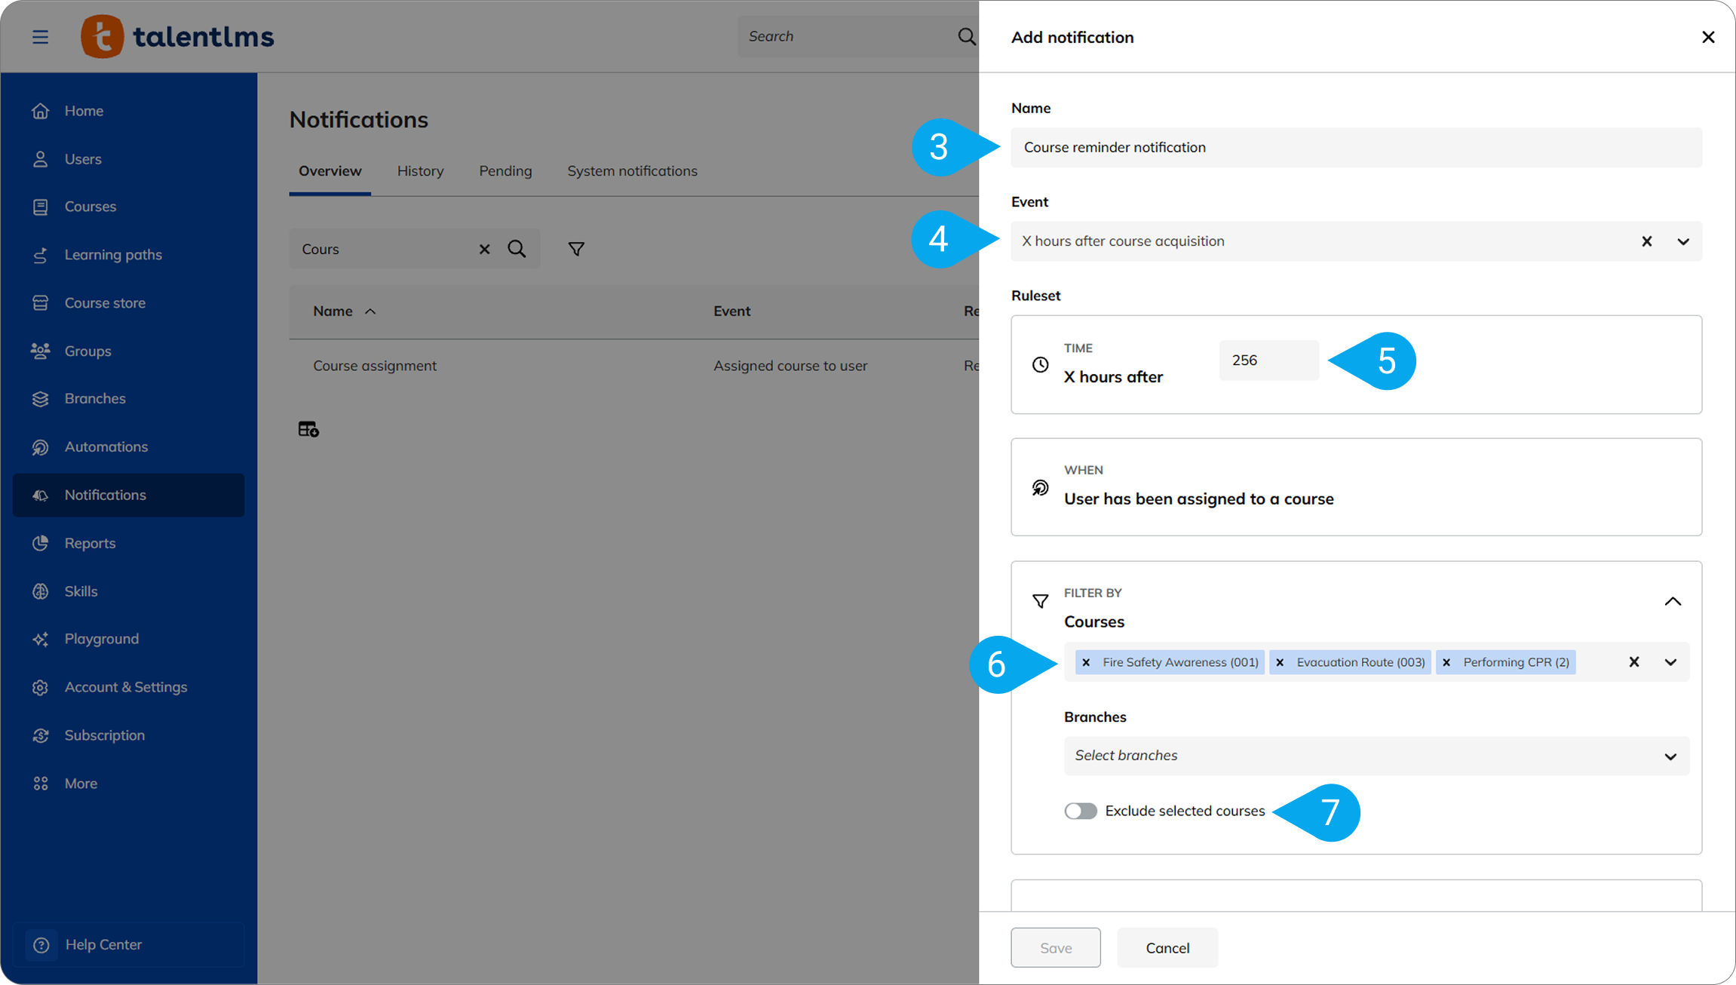Click the notification Name input field
Screen dimensions: 1736x985
[x=1356, y=147]
